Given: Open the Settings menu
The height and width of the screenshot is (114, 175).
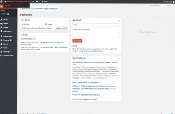Looking at the screenshot, I should 6,52.
